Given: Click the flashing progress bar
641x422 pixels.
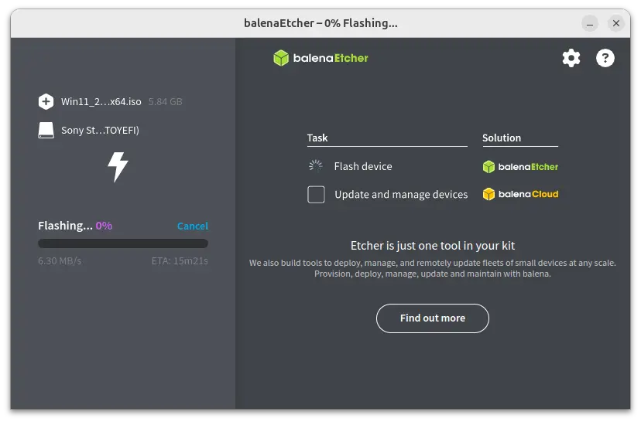Looking at the screenshot, I should 123,243.
